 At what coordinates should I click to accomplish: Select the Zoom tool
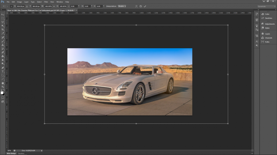point(3,87)
